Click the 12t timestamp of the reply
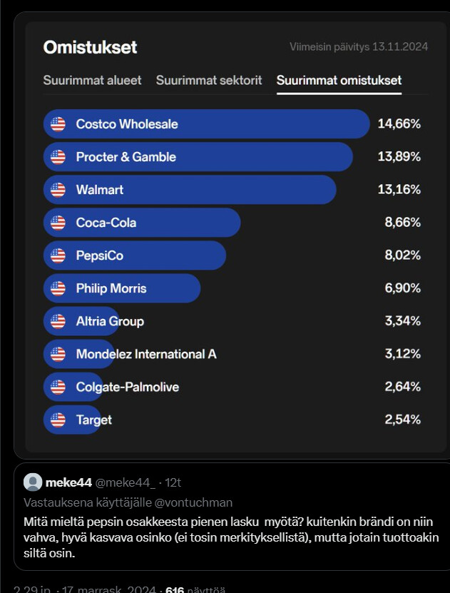The image size is (450, 593). (x=173, y=482)
